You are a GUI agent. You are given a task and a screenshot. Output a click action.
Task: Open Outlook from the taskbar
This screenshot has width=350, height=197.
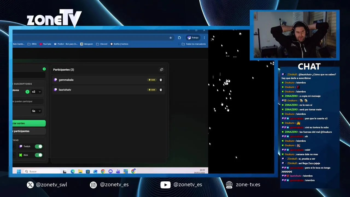[95, 172]
